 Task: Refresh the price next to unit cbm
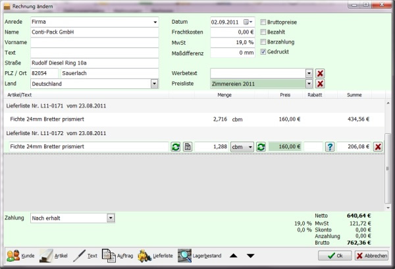[261, 146]
